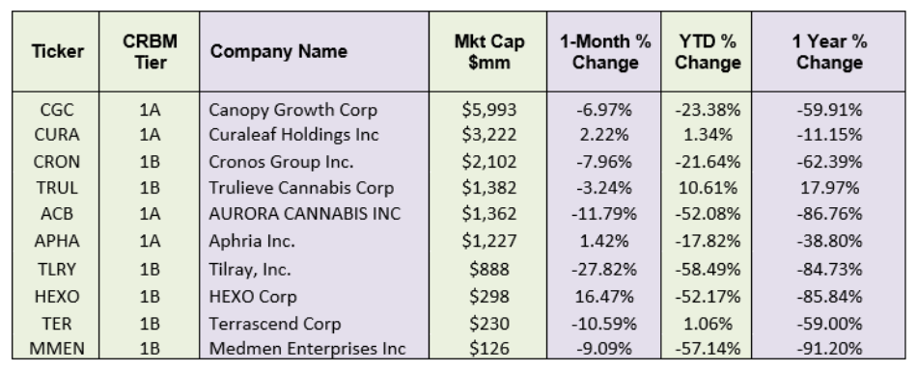Select the Mkt Cap $mm header
917x370 pixels.
[x=489, y=51]
